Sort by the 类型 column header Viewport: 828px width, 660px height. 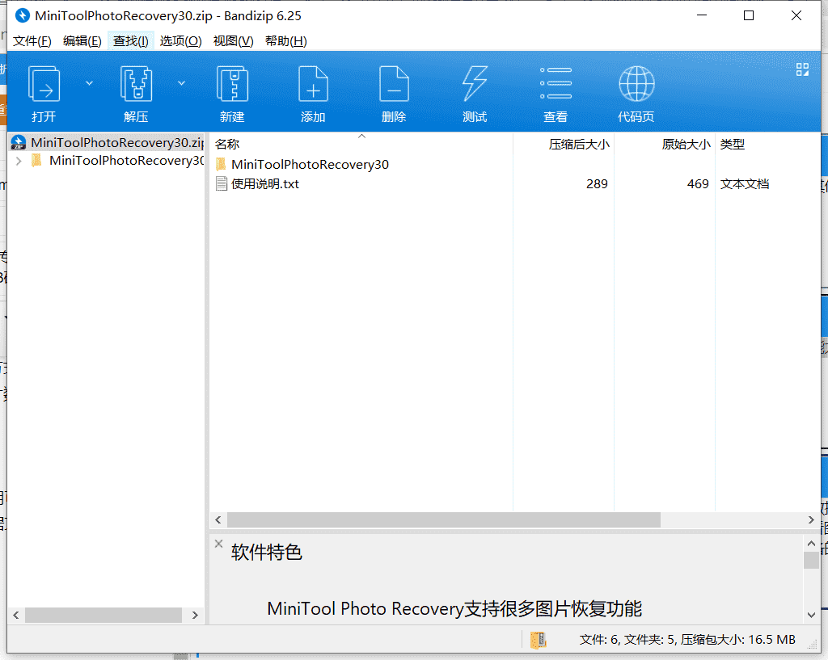pos(732,144)
